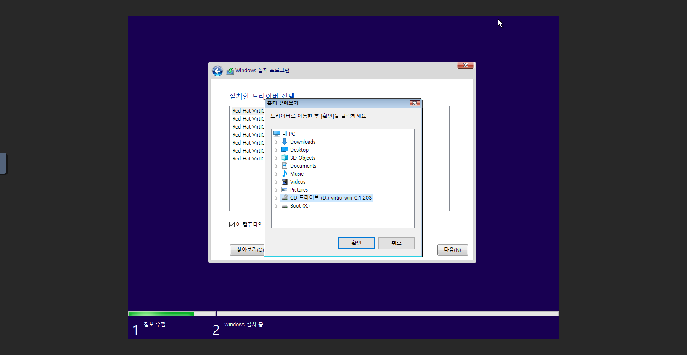Expand the Pictures tree node
Viewport: 687px width, 355px height.
pyautogui.click(x=276, y=190)
